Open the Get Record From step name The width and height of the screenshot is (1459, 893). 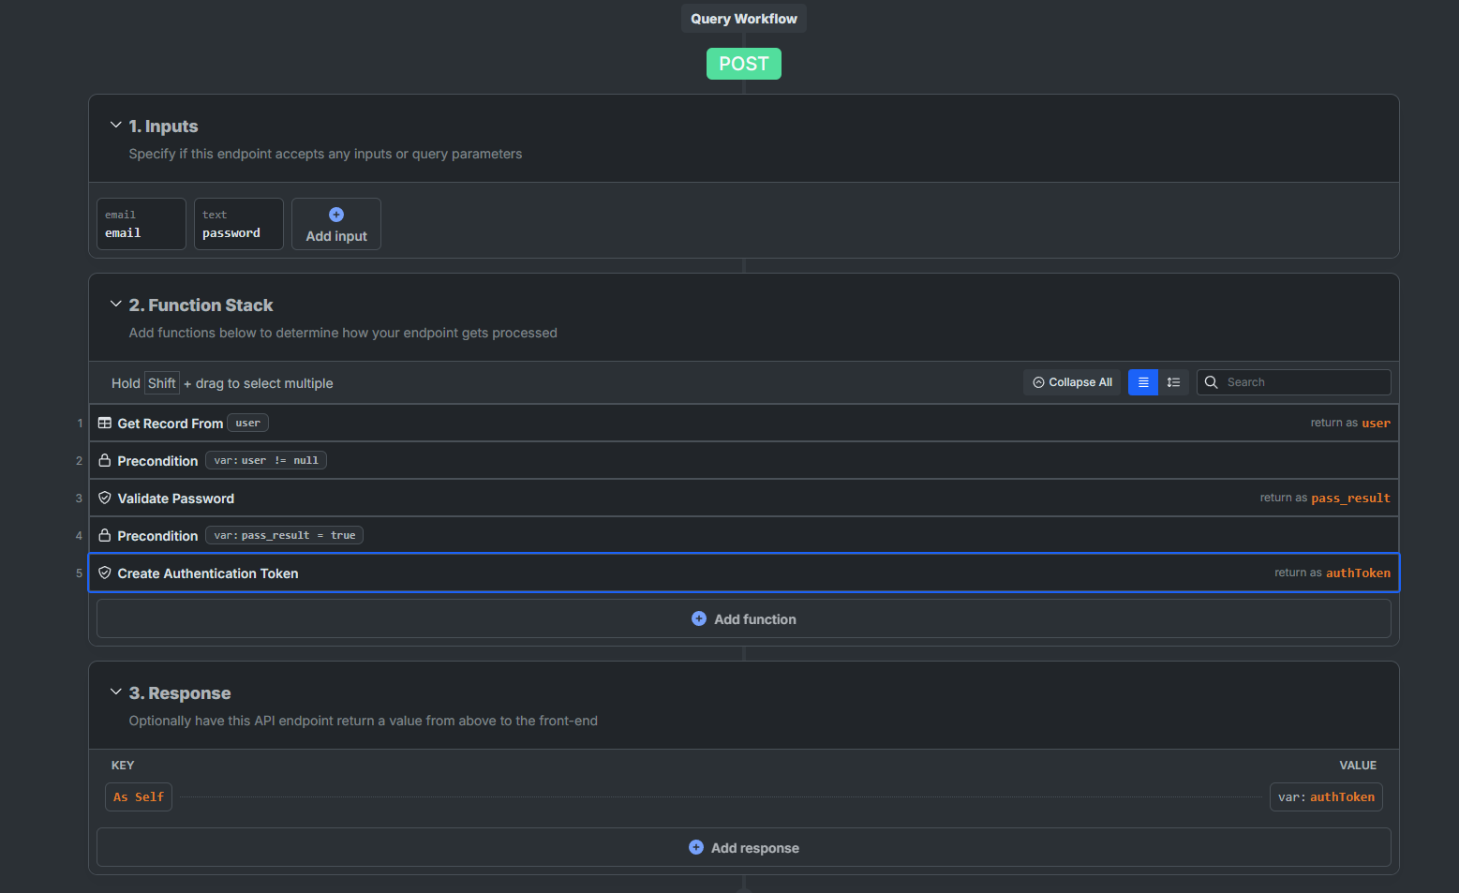click(171, 424)
